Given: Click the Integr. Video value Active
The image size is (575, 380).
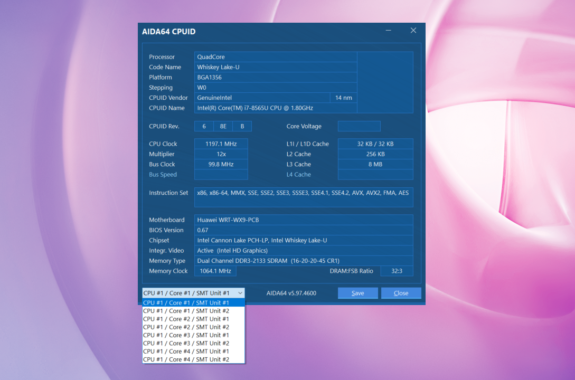Looking at the screenshot, I should 304,251.
